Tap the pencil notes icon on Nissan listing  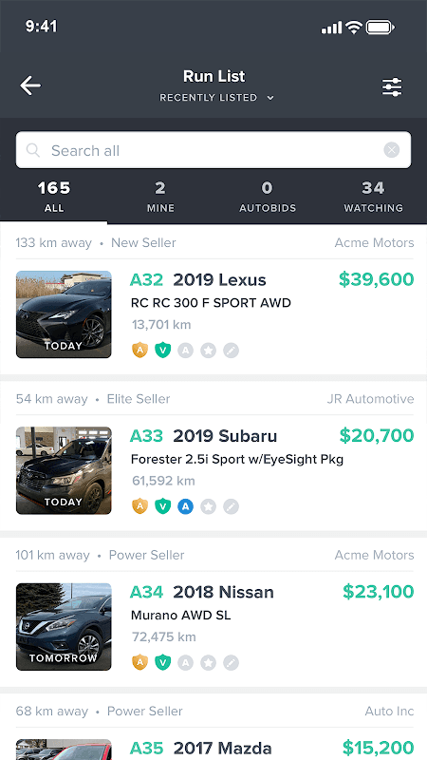pos(231,662)
